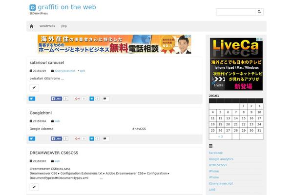The width and height of the screenshot is (293, 195).
Task: Click the web category in safariowl carousel post
Action: tap(83, 71)
